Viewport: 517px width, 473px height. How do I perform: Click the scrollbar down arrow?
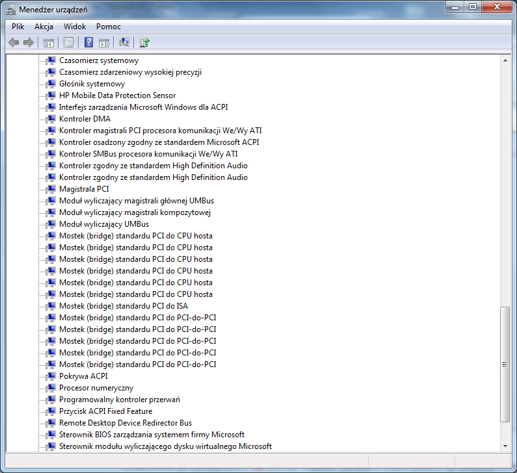pyautogui.click(x=505, y=446)
